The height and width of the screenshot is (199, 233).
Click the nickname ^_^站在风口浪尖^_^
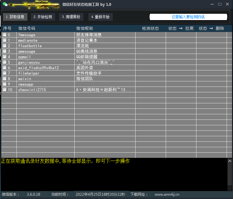pyautogui.click(x=95, y=62)
